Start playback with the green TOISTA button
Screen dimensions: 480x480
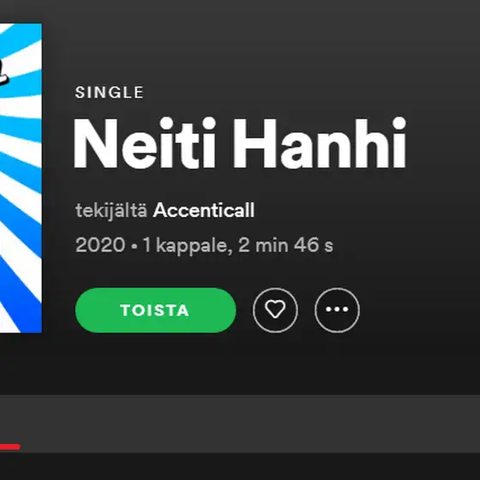pos(155,310)
